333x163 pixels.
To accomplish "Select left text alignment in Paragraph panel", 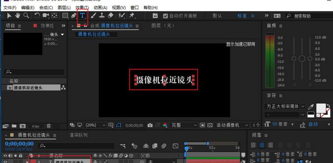I will click(x=254, y=145).
